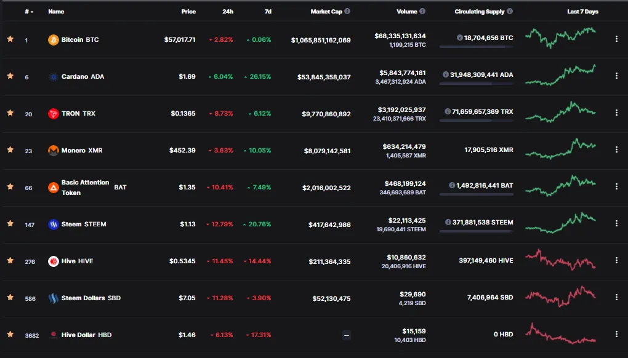Open the three-dot menu for Steem
This screenshot has height=358, width=628.
click(x=616, y=223)
